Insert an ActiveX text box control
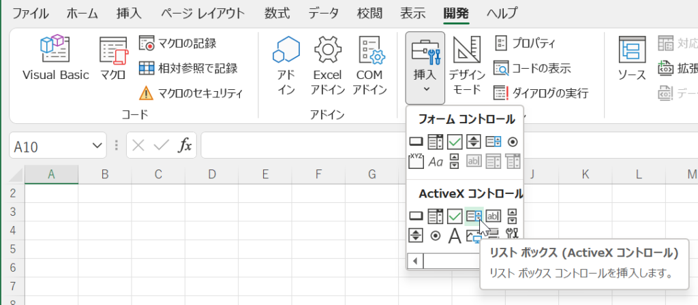Viewport: 698px width, 305px height. point(493,216)
